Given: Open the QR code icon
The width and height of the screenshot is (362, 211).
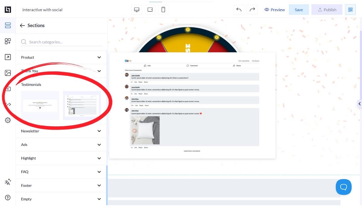Looking at the screenshot, I should (x=350, y=10).
